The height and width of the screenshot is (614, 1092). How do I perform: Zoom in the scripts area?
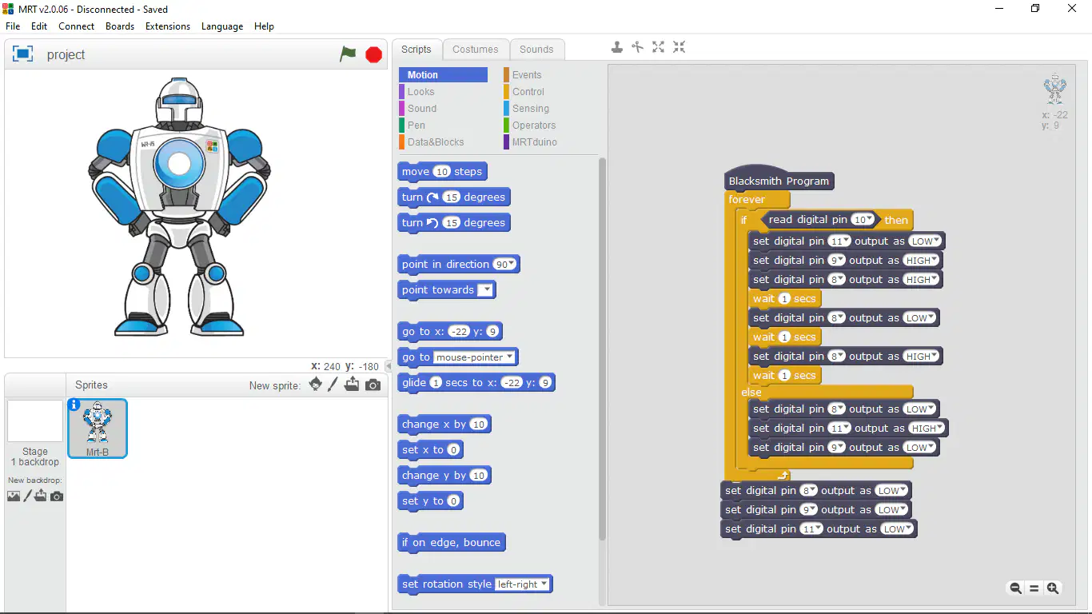[x=1053, y=588]
